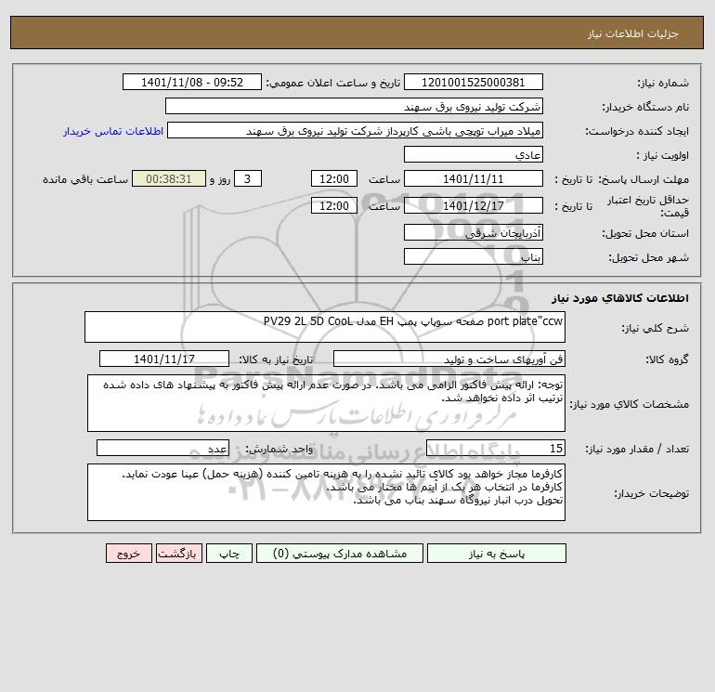715x692 pixels.
Task: Click quantity field showing 15
Action: click(x=496, y=448)
